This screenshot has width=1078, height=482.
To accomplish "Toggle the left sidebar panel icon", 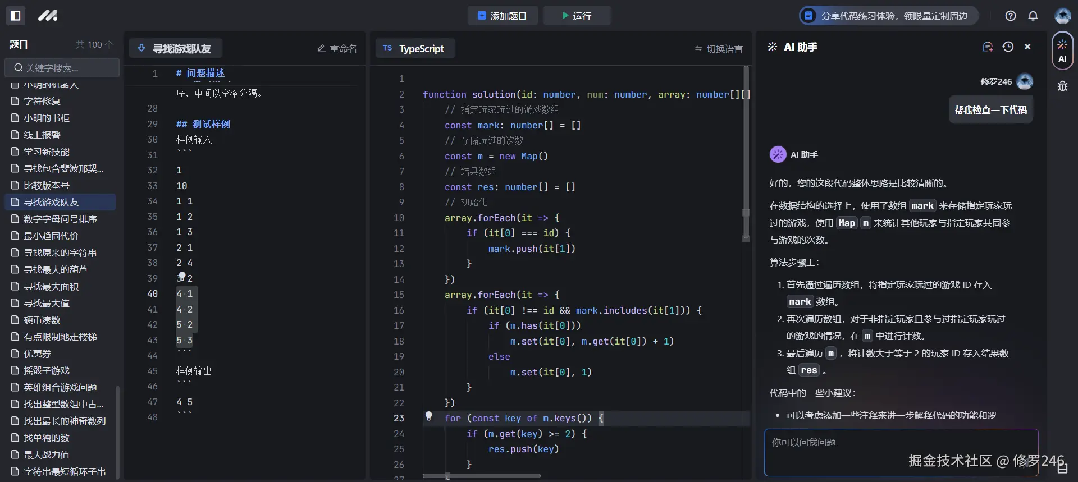I will point(16,16).
